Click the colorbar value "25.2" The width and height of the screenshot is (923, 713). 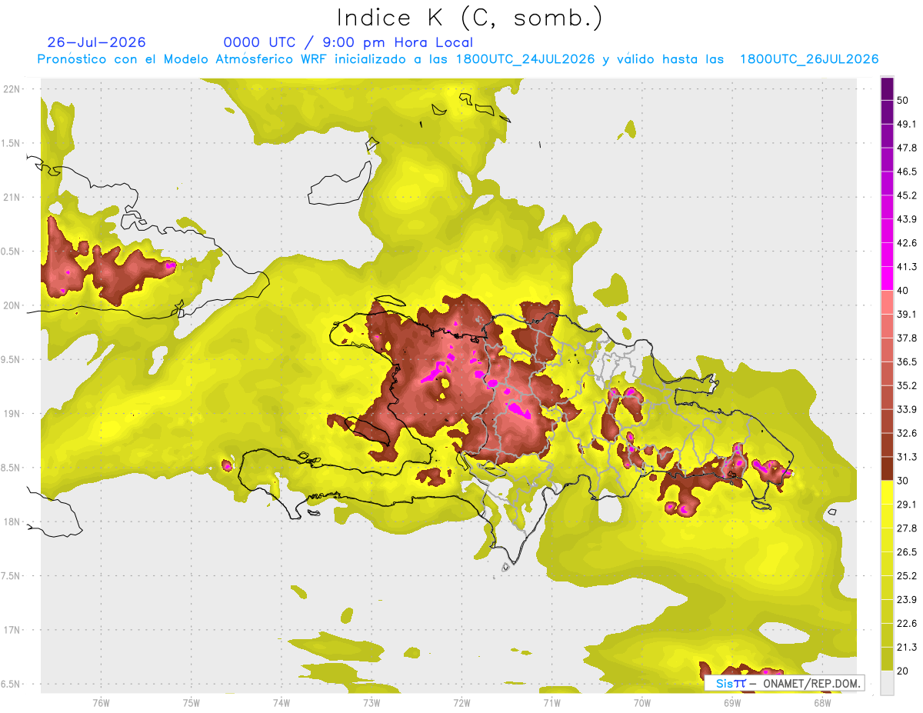click(907, 576)
